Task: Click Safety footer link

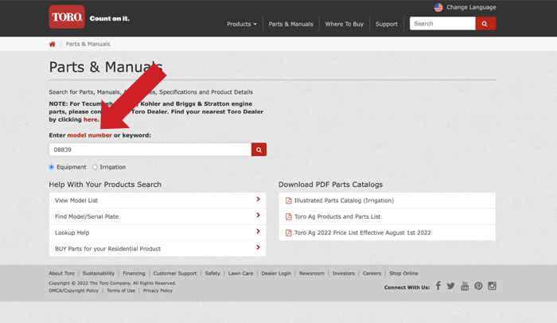Action: tap(212, 273)
